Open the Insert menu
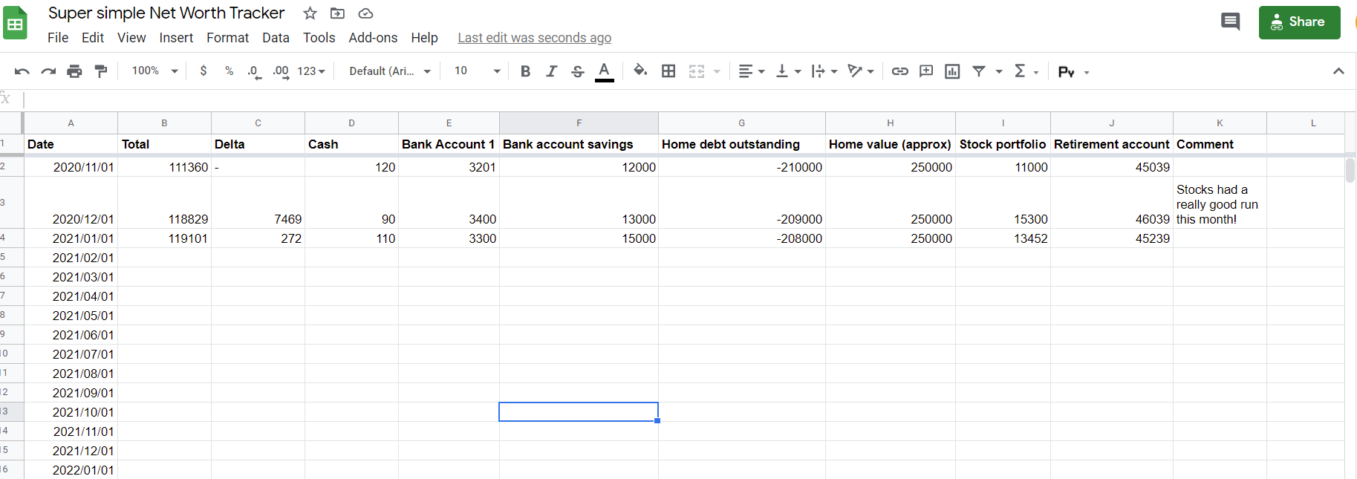1357x479 pixels. coord(176,38)
